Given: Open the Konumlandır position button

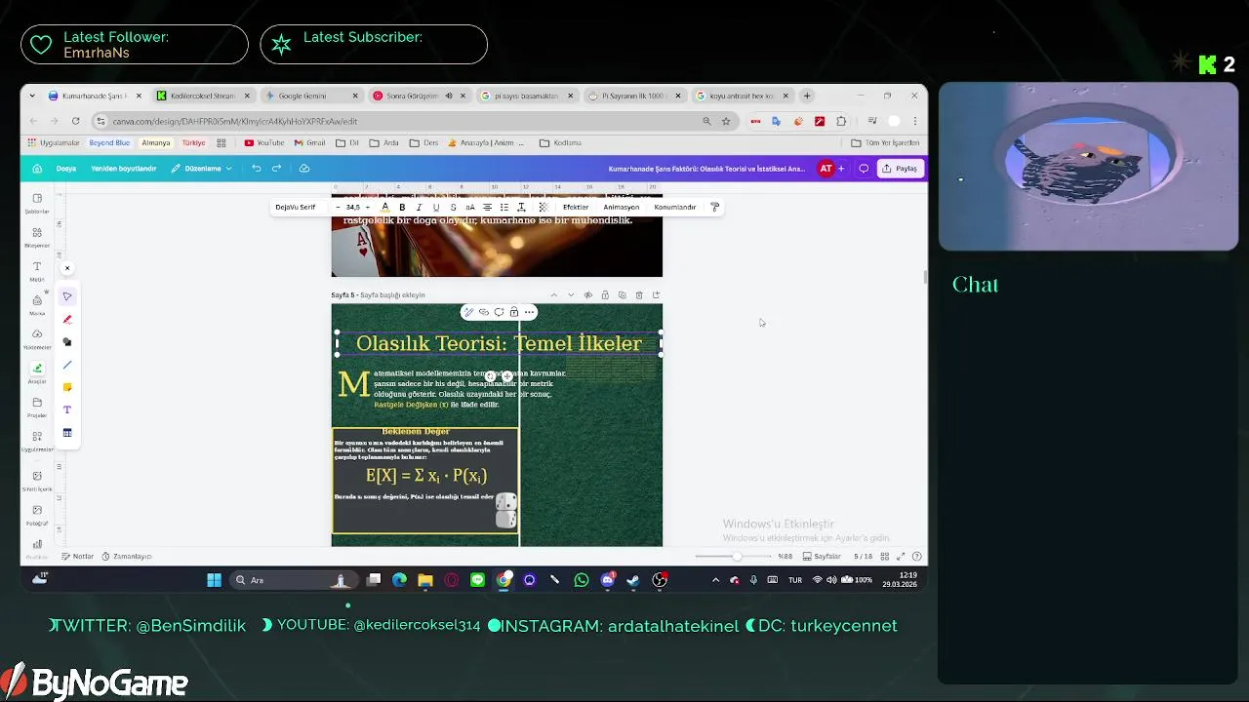Looking at the screenshot, I should [x=675, y=207].
